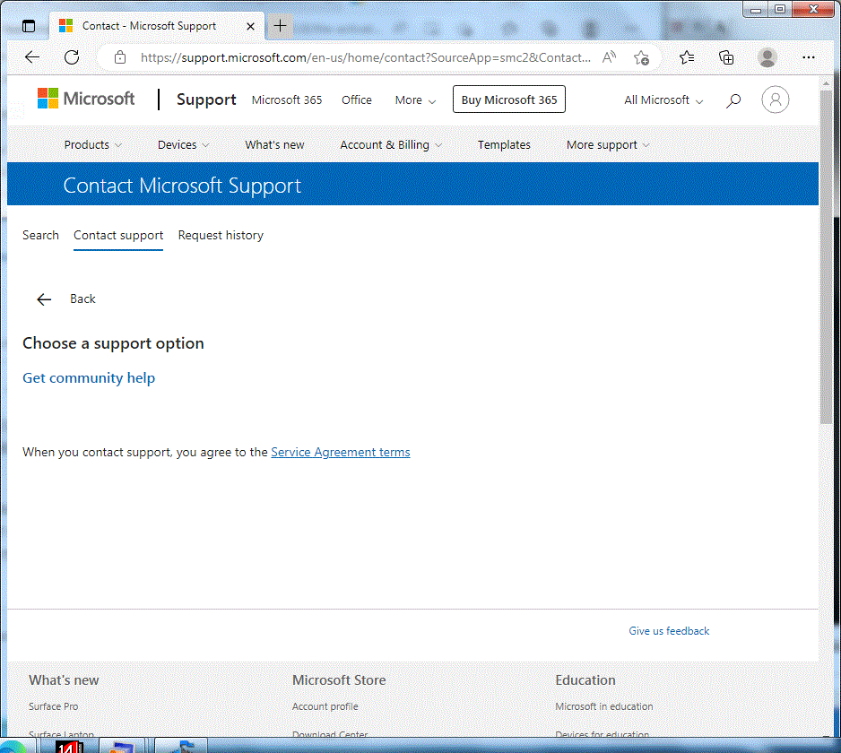Open the Favorites list
The width and height of the screenshot is (841, 753).
coord(687,57)
